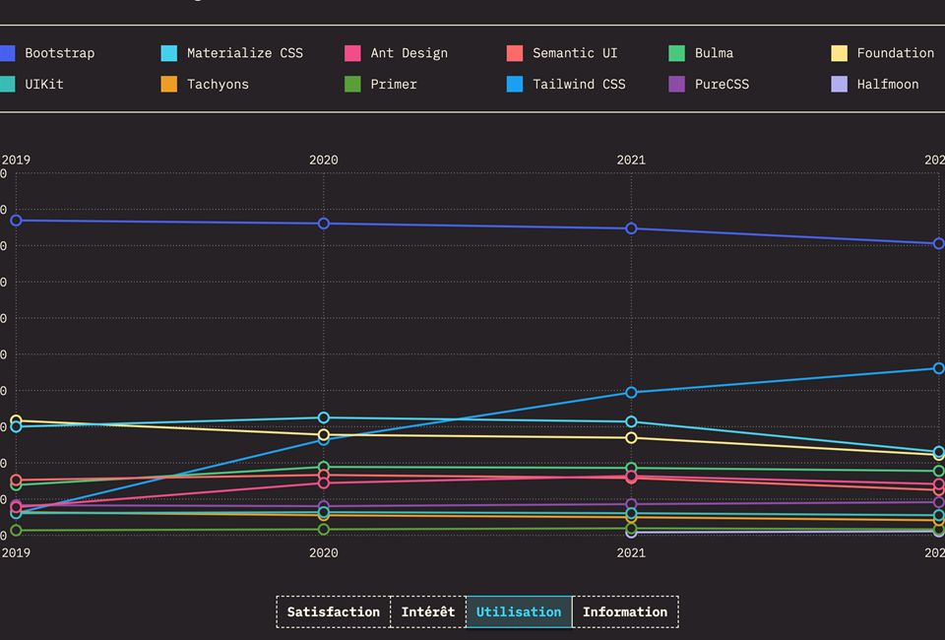Click the 2020 label above the chart
This screenshot has width=945, height=640.
pyautogui.click(x=324, y=160)
